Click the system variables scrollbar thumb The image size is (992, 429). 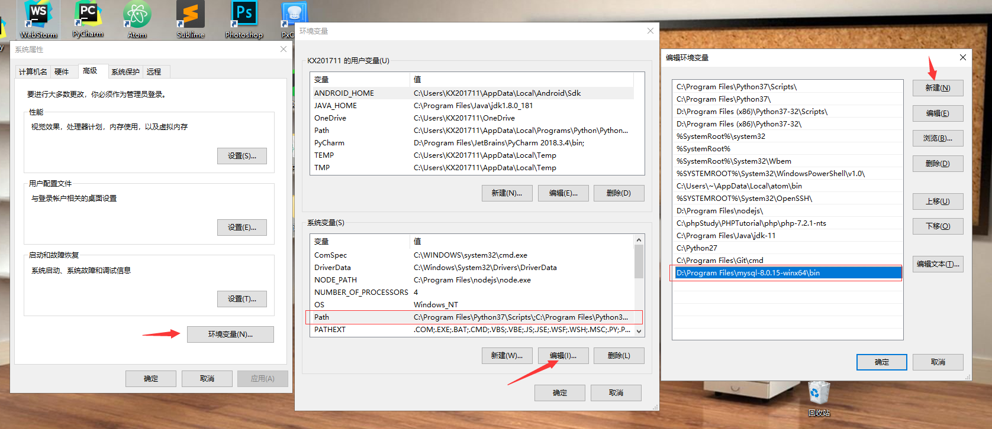tap(639, 261)
